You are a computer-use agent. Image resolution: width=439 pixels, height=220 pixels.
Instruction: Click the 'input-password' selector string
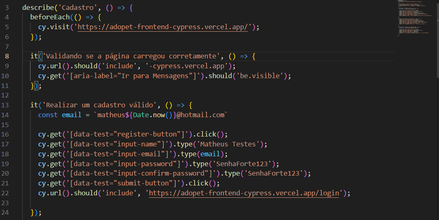click(125, 164)
